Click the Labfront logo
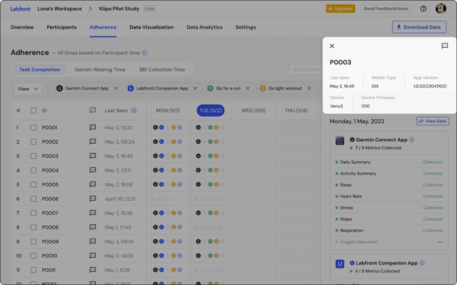The width and height of the screenshot is (457, 285). pos(20,9)
